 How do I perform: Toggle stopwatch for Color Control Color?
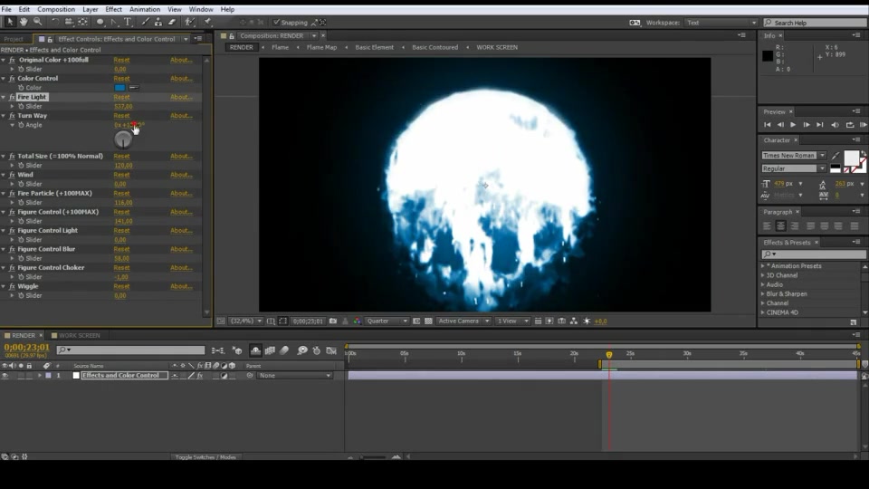21,88
